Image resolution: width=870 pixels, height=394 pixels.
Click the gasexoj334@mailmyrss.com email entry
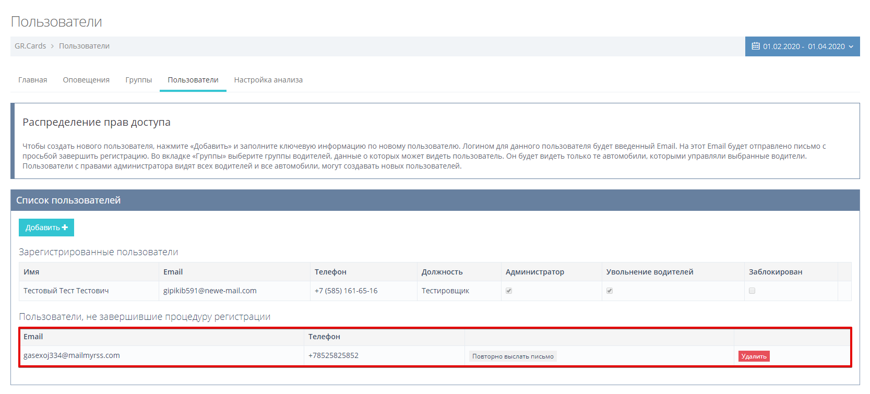[x=71, y=355]
